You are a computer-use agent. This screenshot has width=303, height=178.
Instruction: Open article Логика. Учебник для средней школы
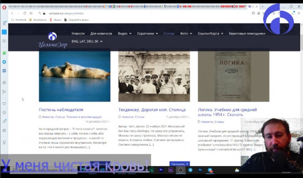[x=227, y=112]
